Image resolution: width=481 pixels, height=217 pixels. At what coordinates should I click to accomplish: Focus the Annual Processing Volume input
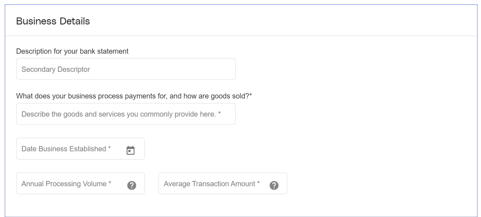(80, 183)
